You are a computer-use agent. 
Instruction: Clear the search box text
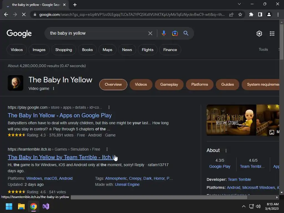pyautogui.click(x=150, y=33)
